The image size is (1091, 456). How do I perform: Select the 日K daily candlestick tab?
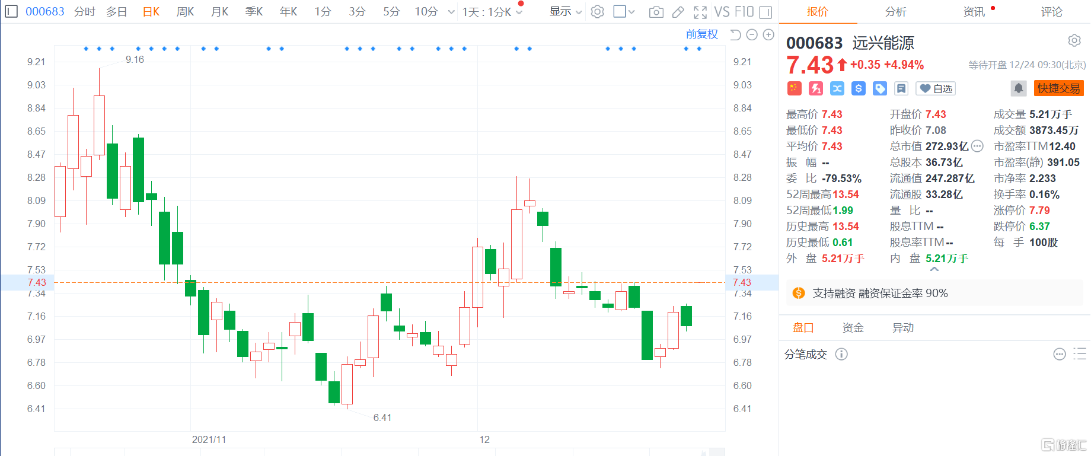151,12
